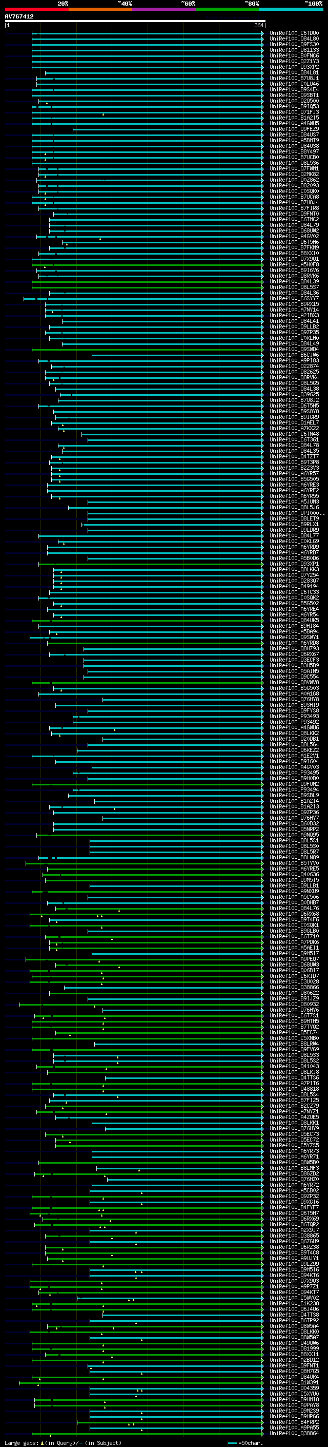Select the UniRef100_Q6KEZ2 label
The image size is (328, 1447).
[x=294, y=750]
